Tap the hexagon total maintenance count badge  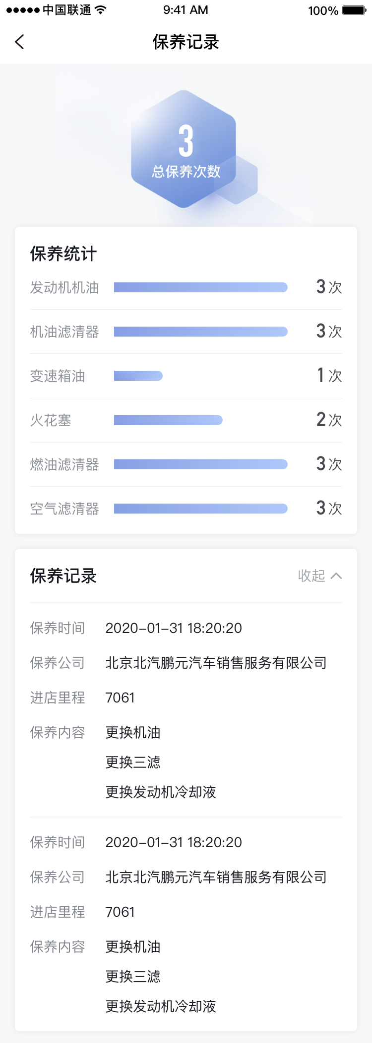(x=184, y=149)
